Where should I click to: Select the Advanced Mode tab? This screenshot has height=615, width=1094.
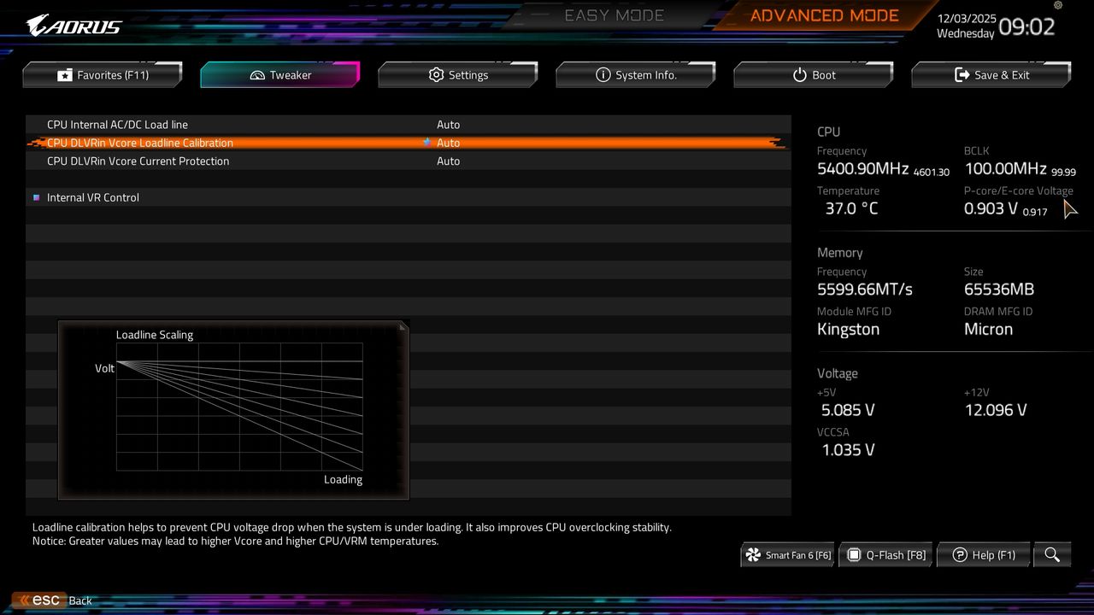[x=823, y=15]
